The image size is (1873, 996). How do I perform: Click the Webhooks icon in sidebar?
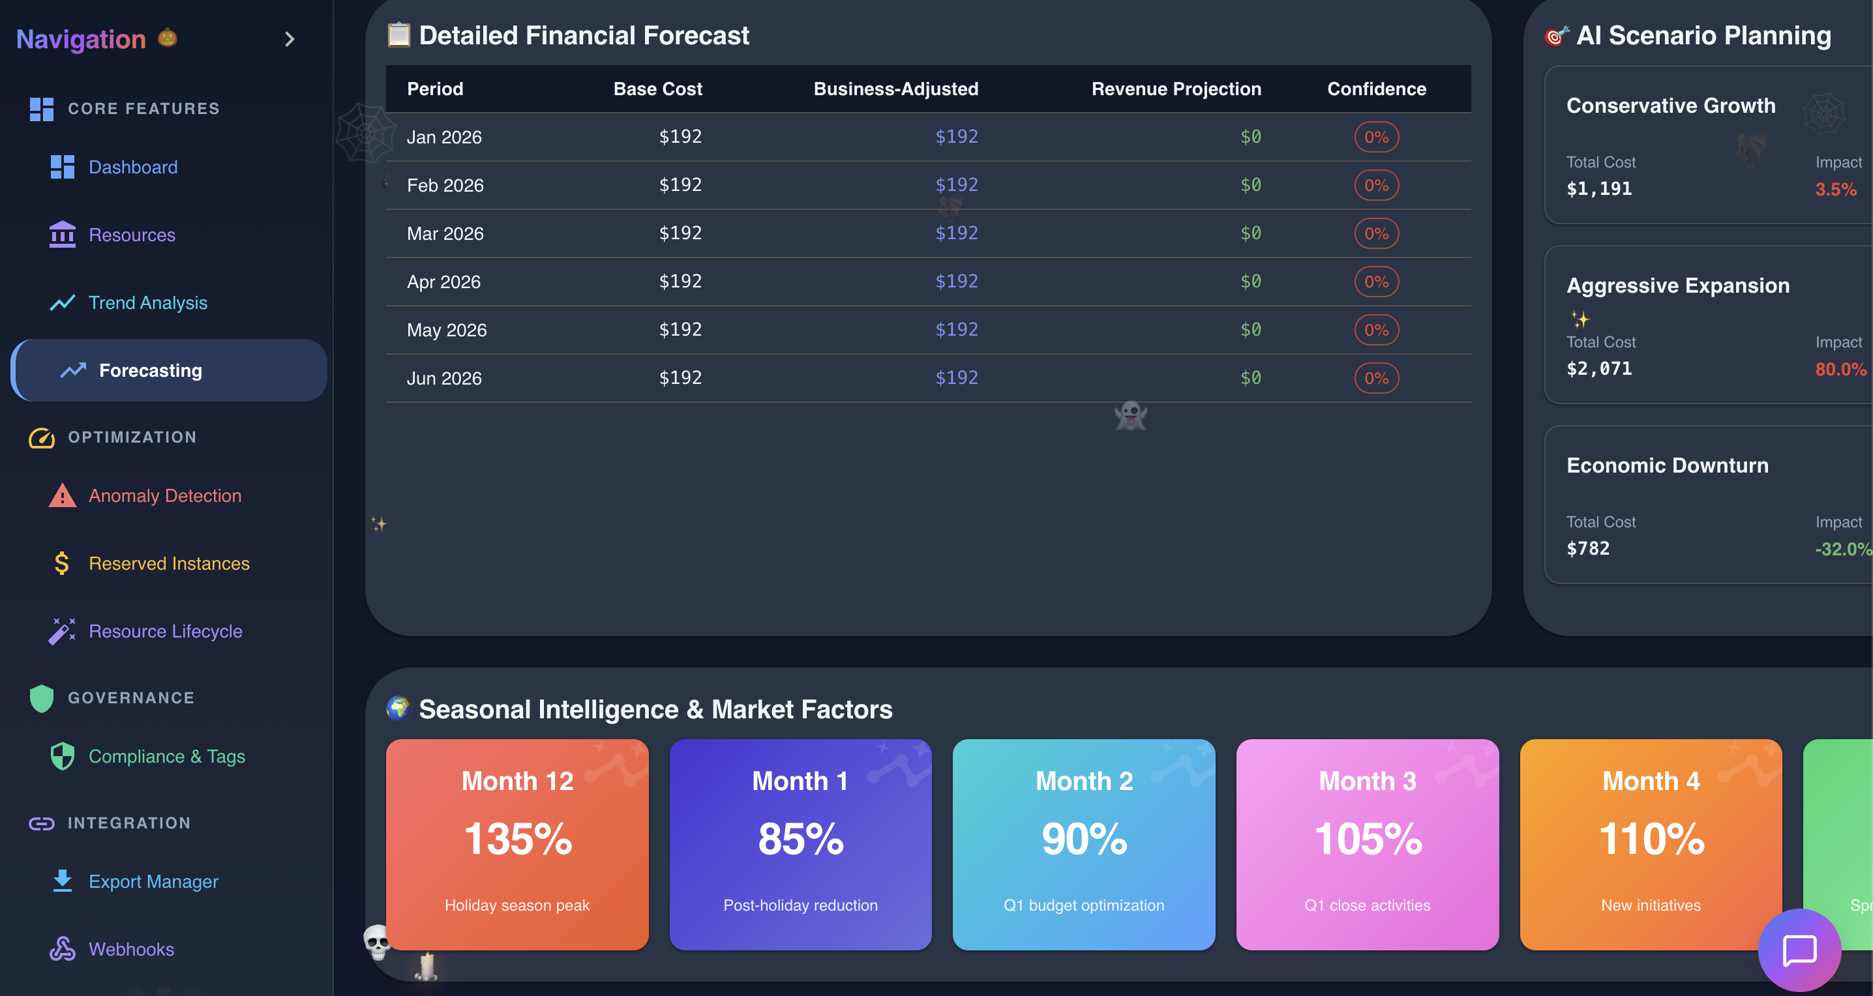[x=63, y=949]
